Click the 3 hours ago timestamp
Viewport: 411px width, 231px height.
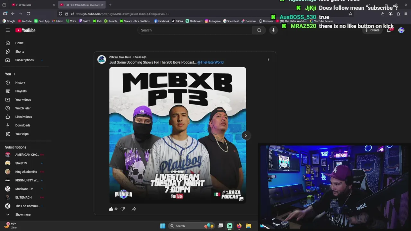click(x=139, y=57)
